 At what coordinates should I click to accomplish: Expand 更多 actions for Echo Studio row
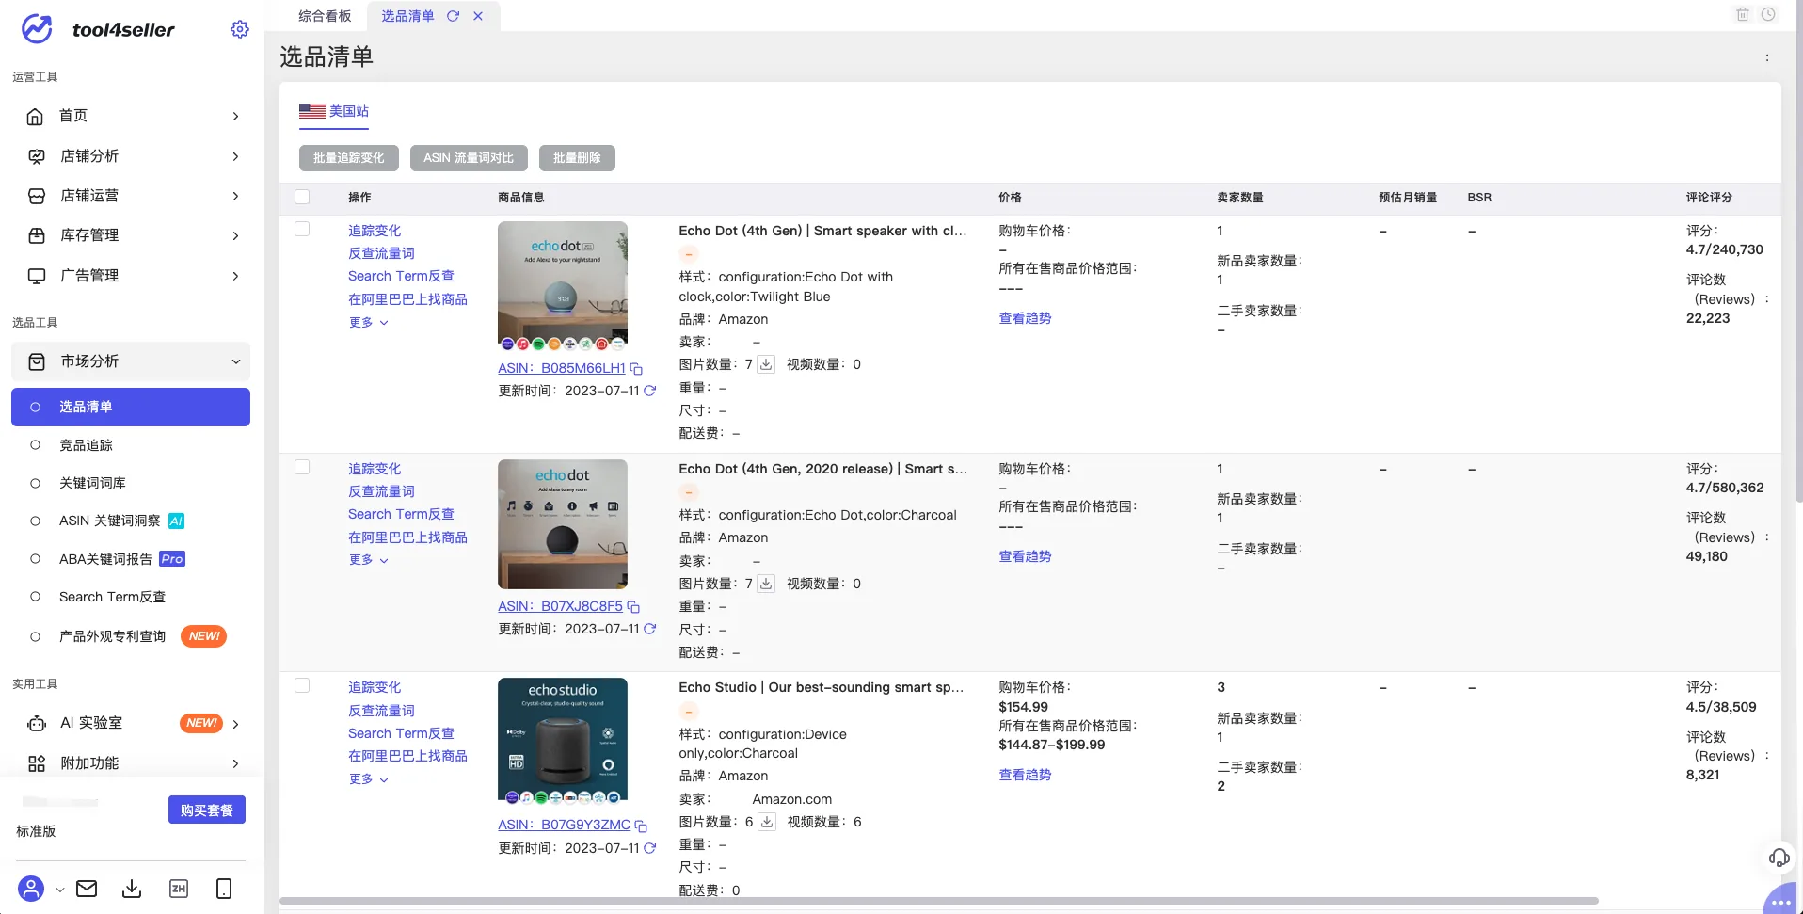pos(368,779)
